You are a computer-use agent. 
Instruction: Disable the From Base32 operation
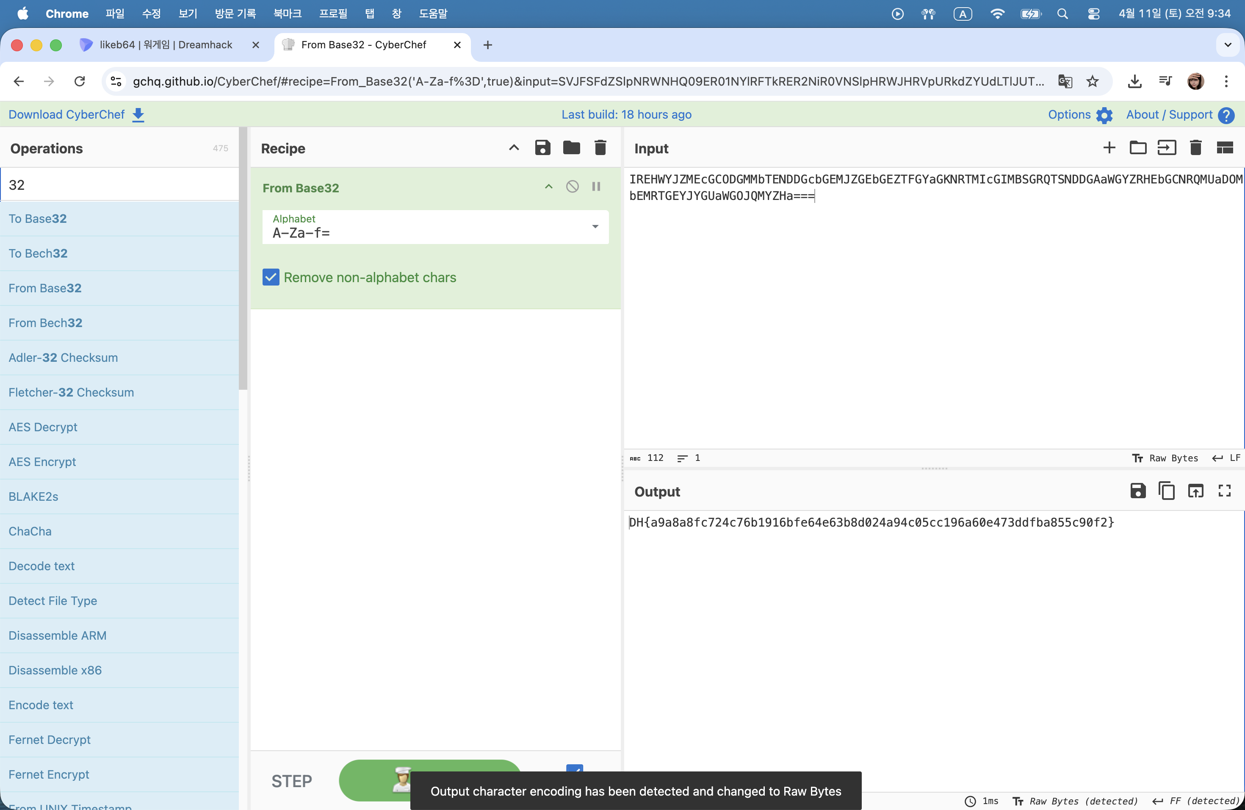[572, 187]
